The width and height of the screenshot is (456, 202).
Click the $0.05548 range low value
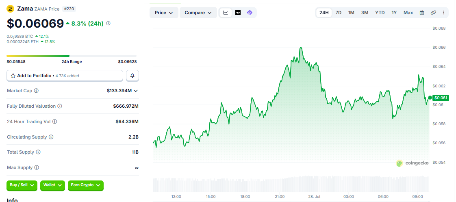15,62
